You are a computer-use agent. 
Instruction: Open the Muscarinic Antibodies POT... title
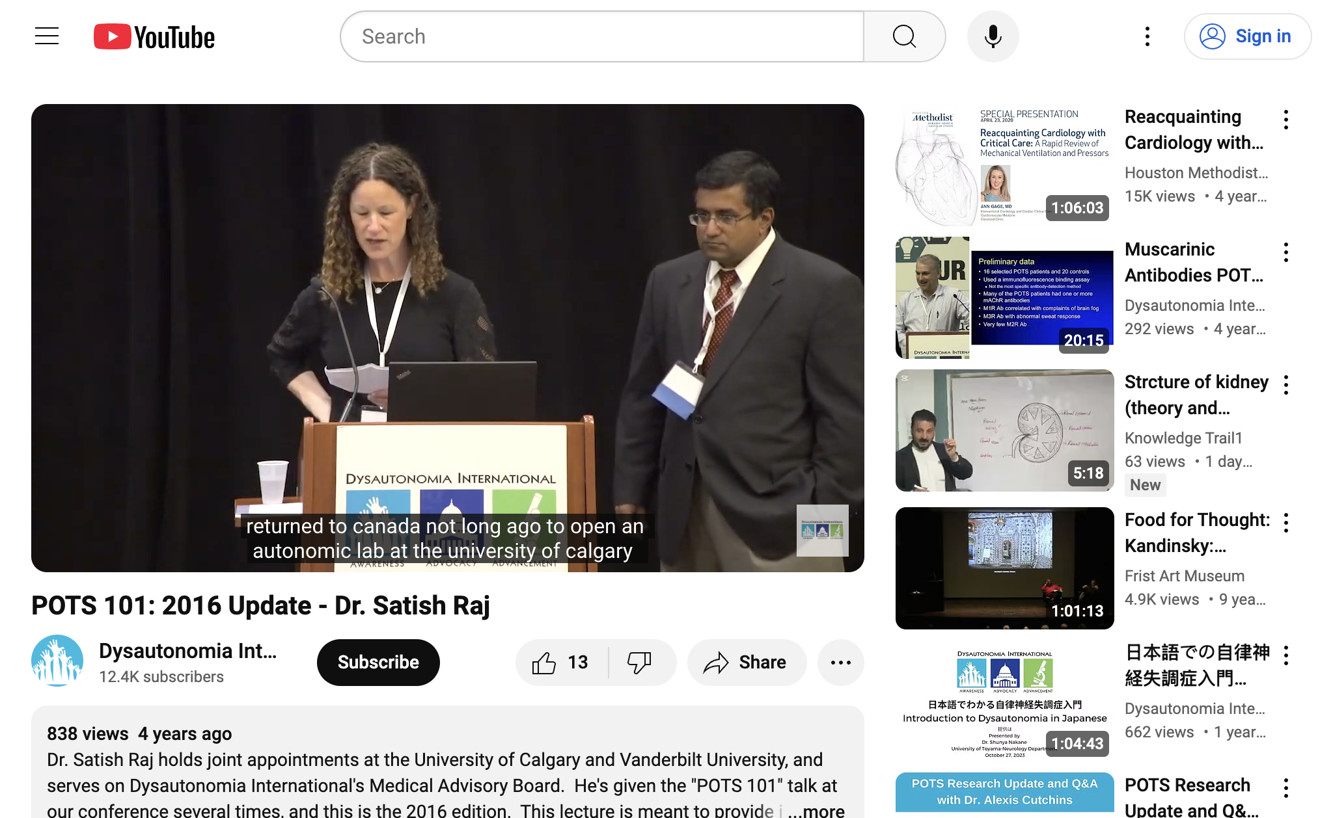tap(1194, 262)
